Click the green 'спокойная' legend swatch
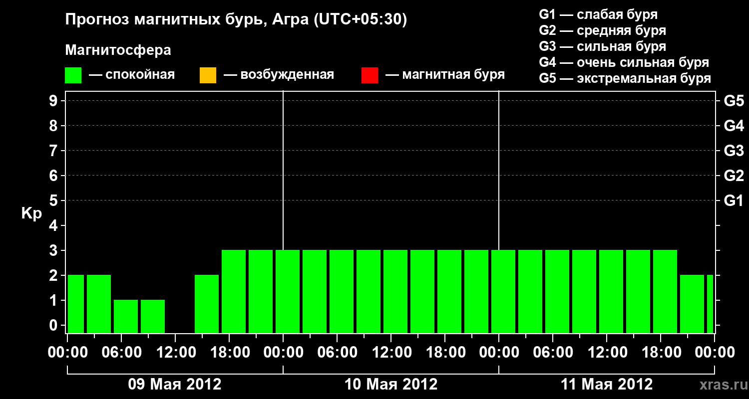This screenshot has height=399, width=749. pyautogui.click(x=73, y=75)
